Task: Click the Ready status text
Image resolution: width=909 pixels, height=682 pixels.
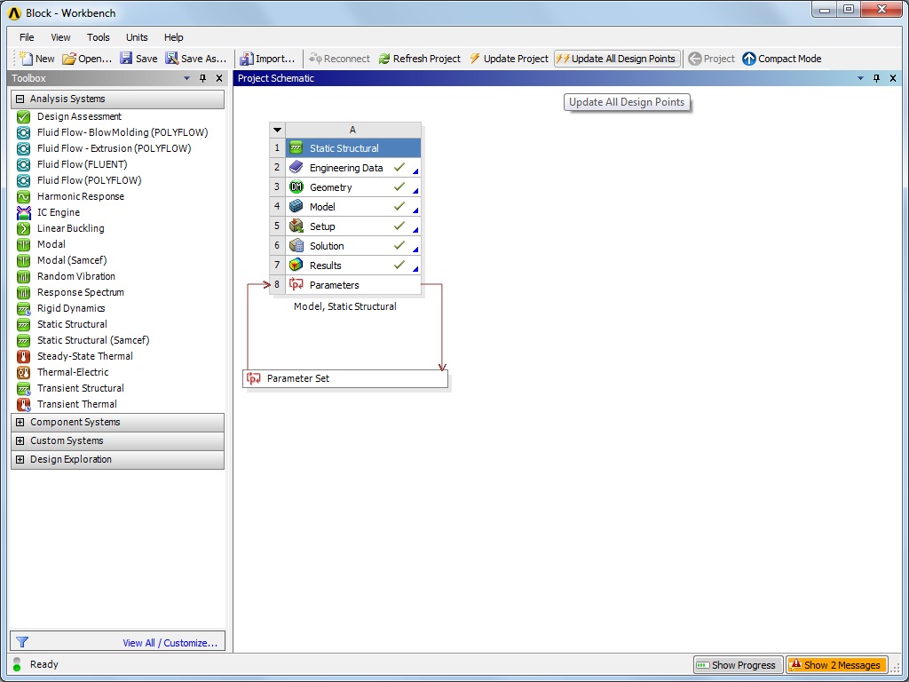Action: click(44, 664)
